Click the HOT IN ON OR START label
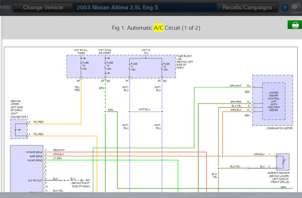Image resolution: width=302 pixels, height=198 pixels. coord(105,52)
